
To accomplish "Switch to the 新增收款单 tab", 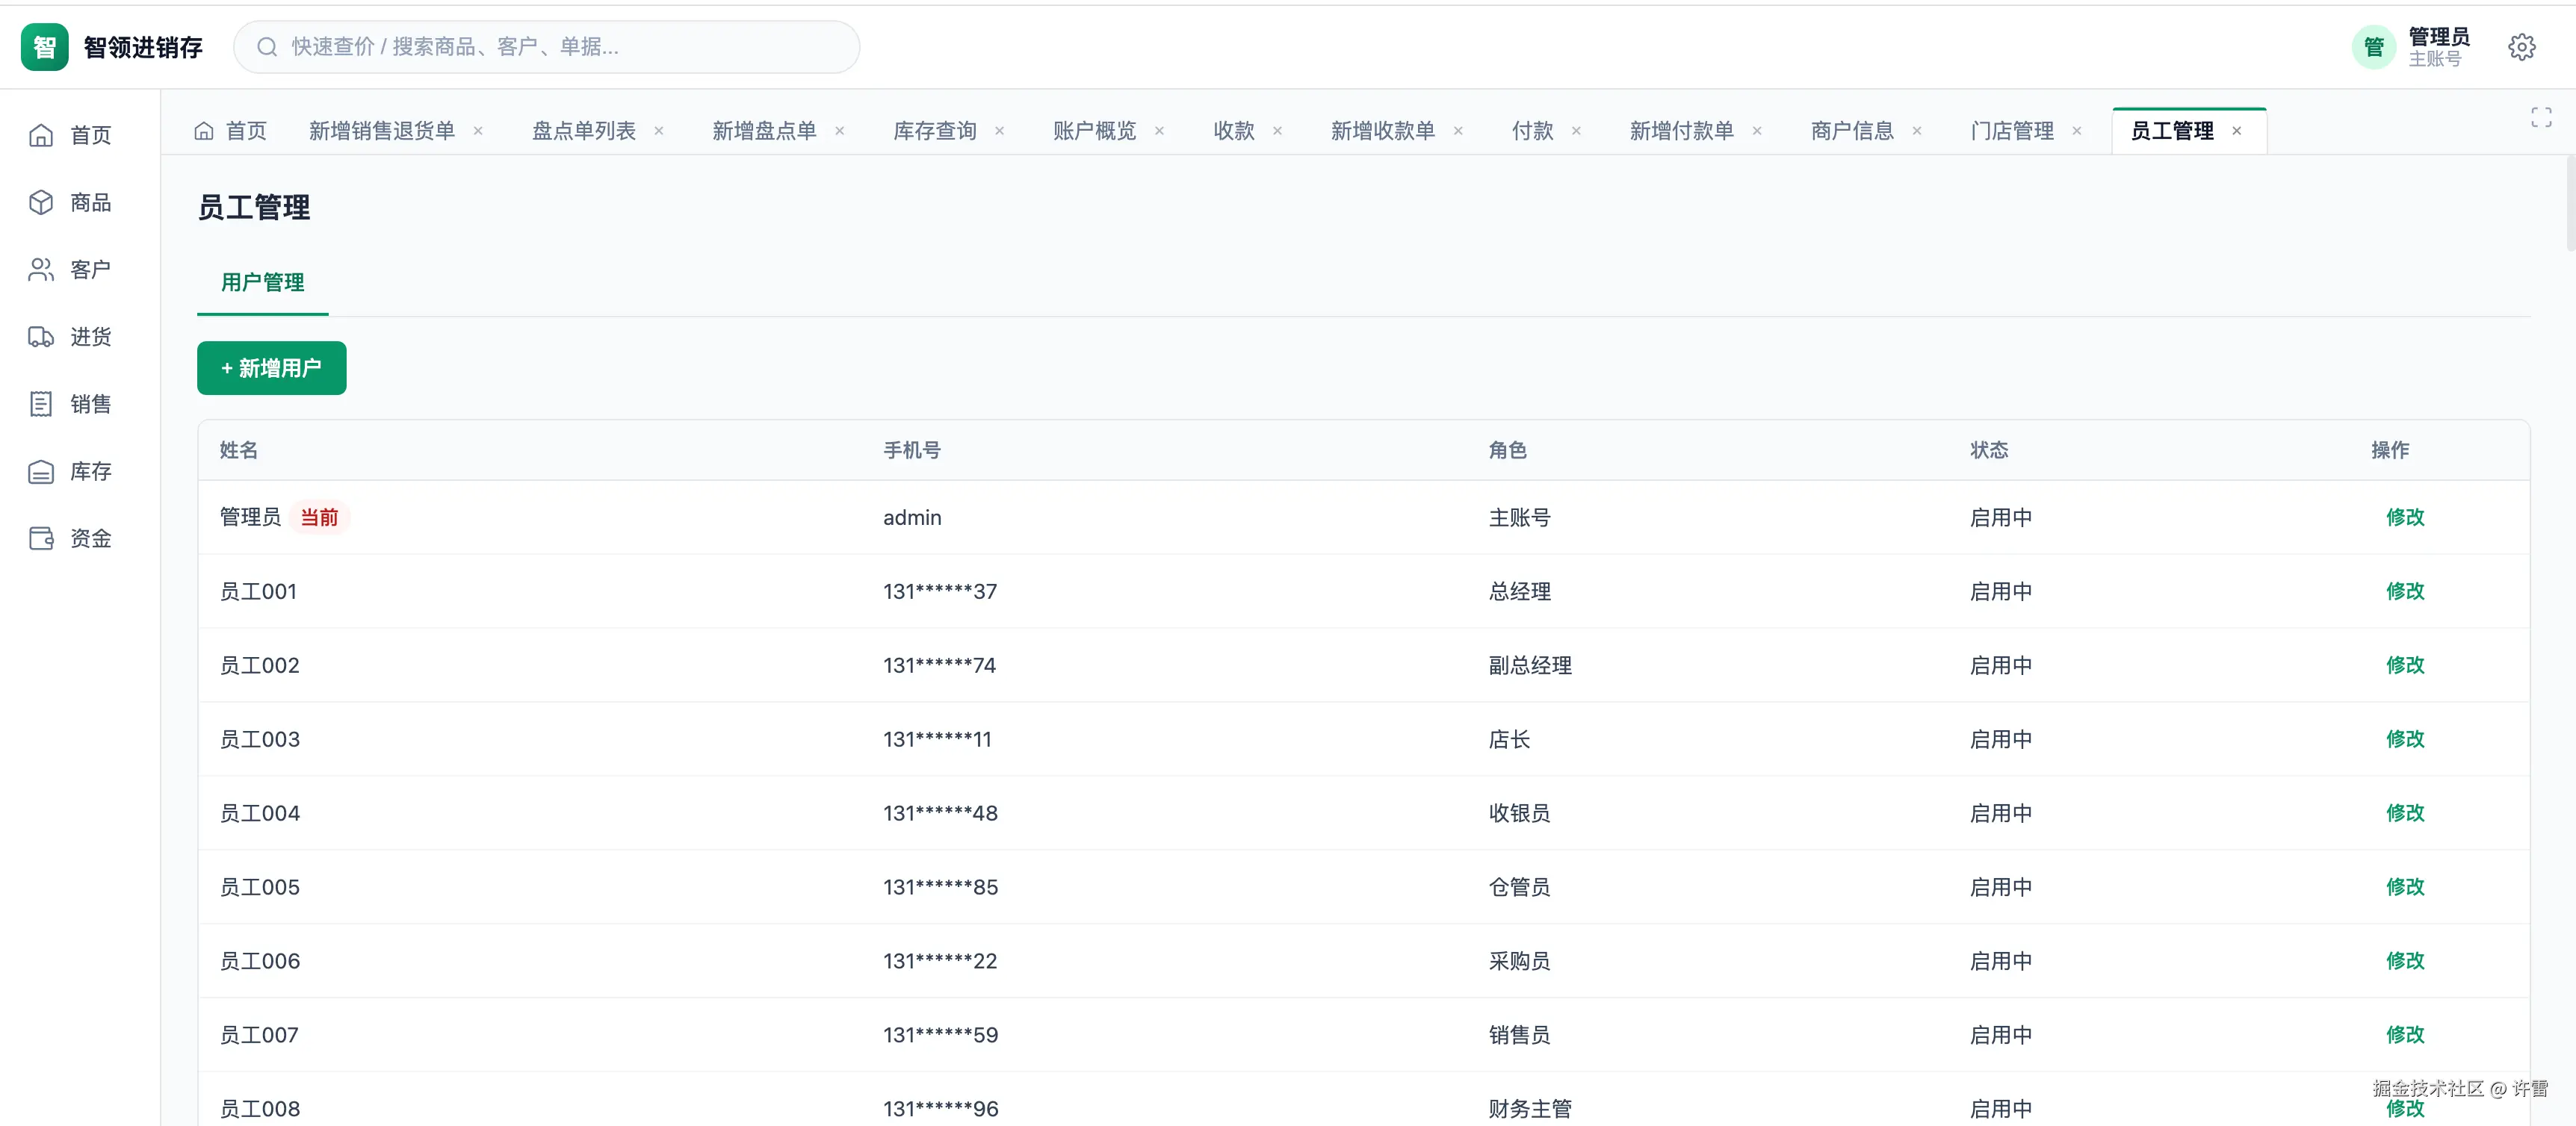I will click(x=1382, y=131).
